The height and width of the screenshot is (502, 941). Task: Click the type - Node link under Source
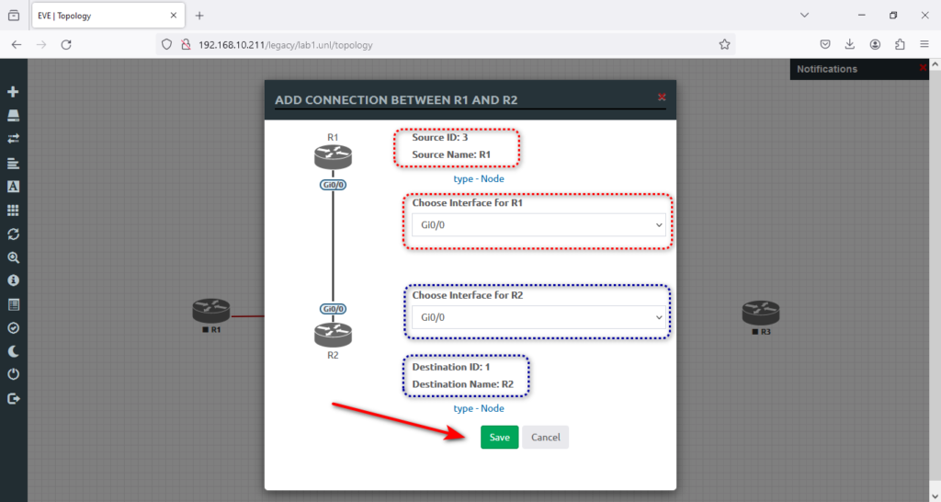(478, 179)
